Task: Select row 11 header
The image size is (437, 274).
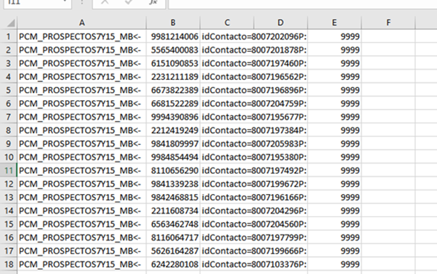Action: pyautogui.click(x=8, y=170)
